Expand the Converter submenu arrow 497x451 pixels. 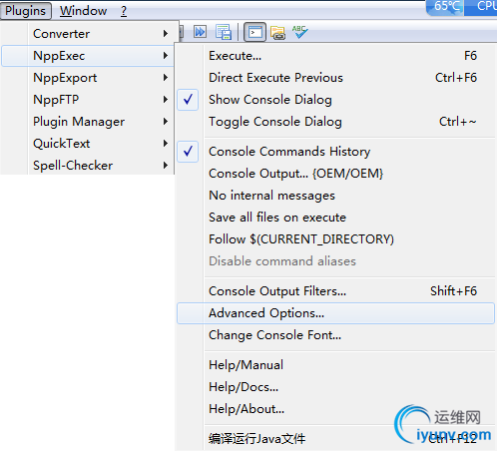166,34
